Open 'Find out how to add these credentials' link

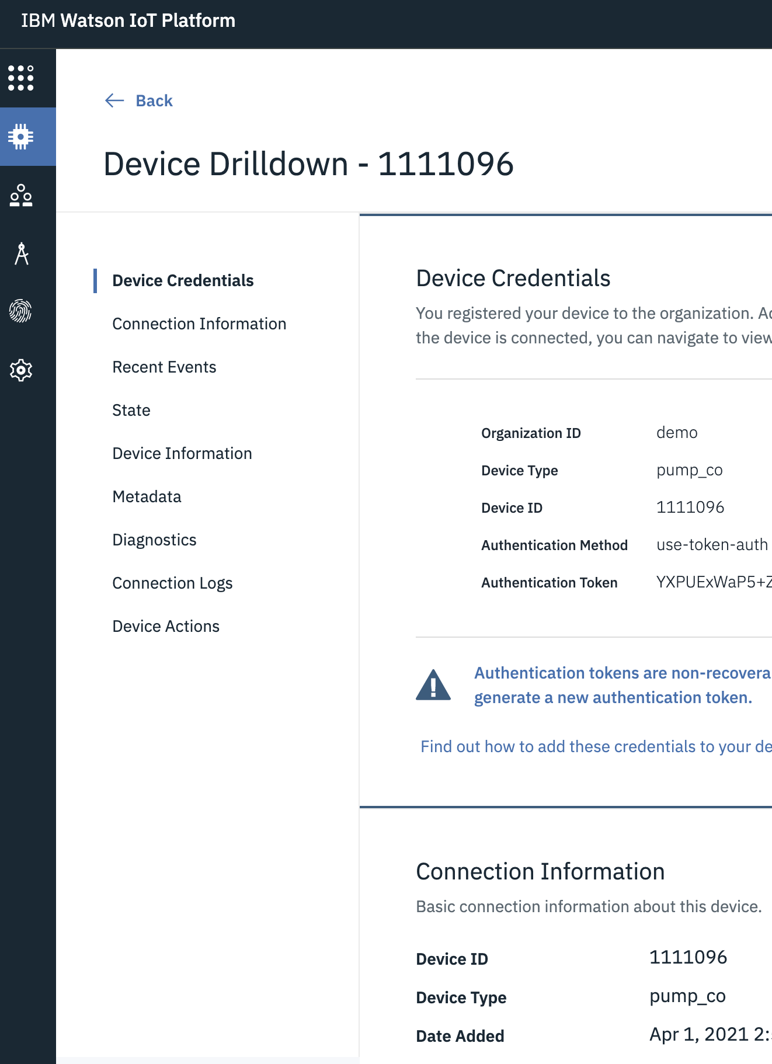(x=596, y=746)
